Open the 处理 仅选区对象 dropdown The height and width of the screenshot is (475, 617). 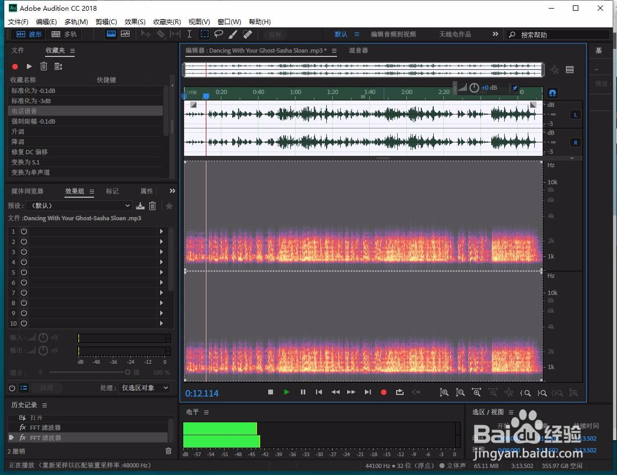tap(145, 388)
